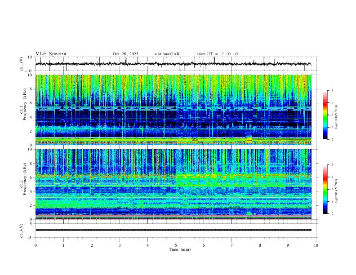Click the "5" tick on the Time axis
Screen dimensions: 356x275
(176, 245)
